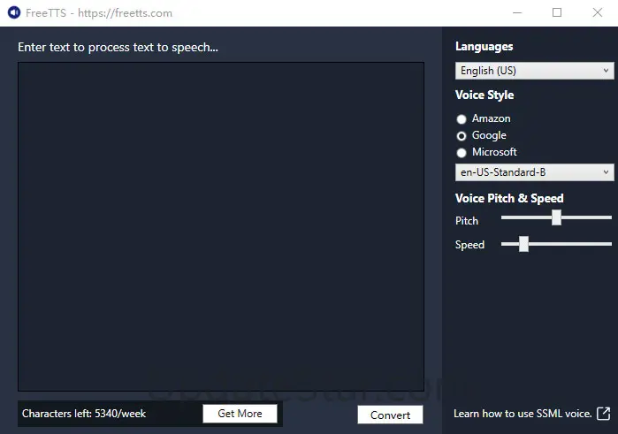Click the Pitch slider handle
618x434 pixels.
coord(556,217)
